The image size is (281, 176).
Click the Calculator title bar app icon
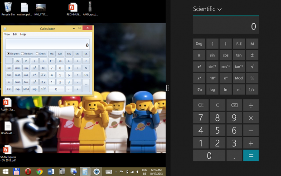tap(5, 28)
